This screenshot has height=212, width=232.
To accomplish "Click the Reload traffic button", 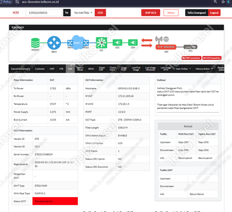I will tap(188, 126).
